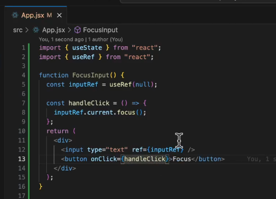The width and height of the screenshot is (276, 199).
Task: Click useRef in the line 2 import
Action: pyautogui.click(x=83, y=57)
